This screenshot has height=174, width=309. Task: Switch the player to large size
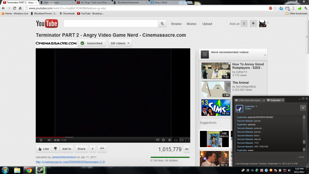click(x=181, y=140)
